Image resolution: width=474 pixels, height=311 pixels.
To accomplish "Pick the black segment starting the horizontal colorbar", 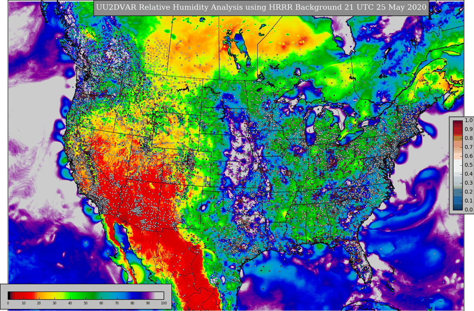I will point(9,295).
